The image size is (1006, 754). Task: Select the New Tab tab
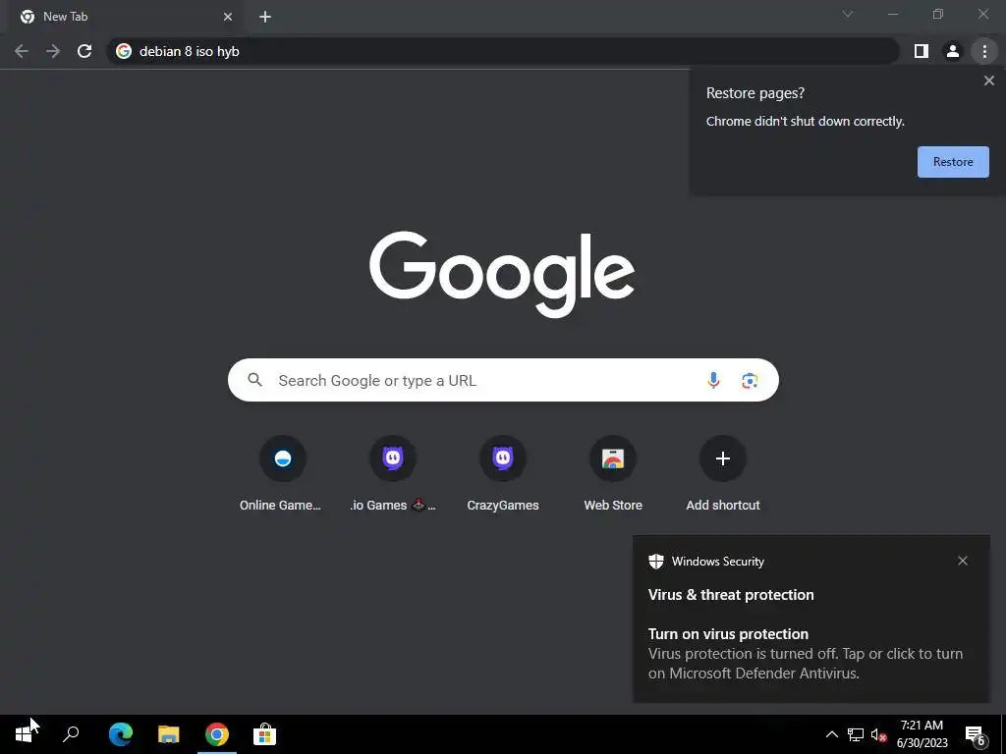125,17
